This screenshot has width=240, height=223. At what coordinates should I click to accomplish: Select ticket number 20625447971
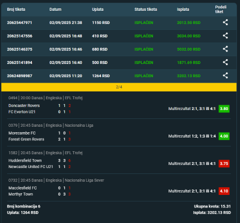(x=19, y=23)
